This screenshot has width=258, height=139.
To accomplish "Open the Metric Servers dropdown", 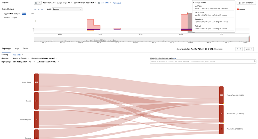I will point(67,9).
